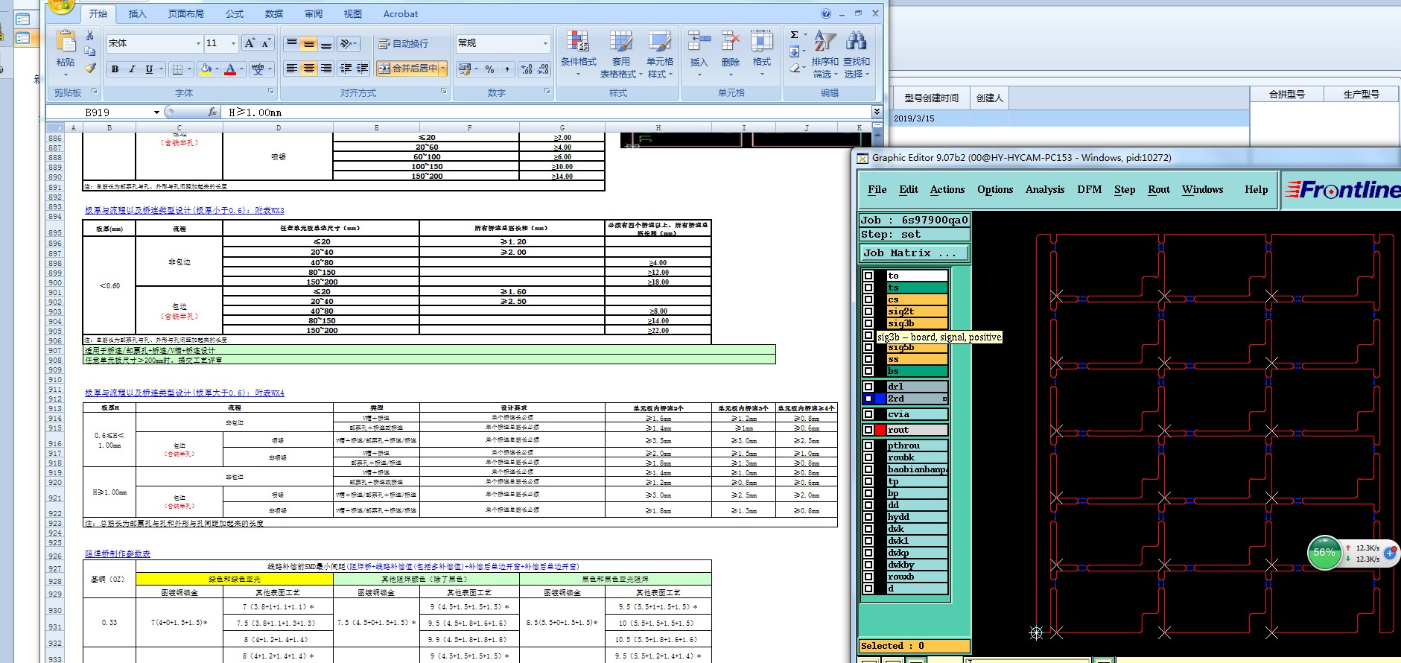Open the font name dropdown (宋体)

[x=198, y=43]
